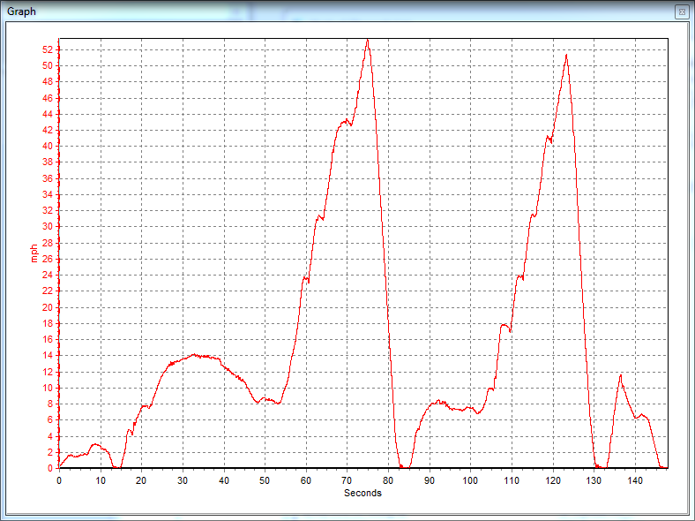
Task: Close the Graph window
Action: coord(681,11)
